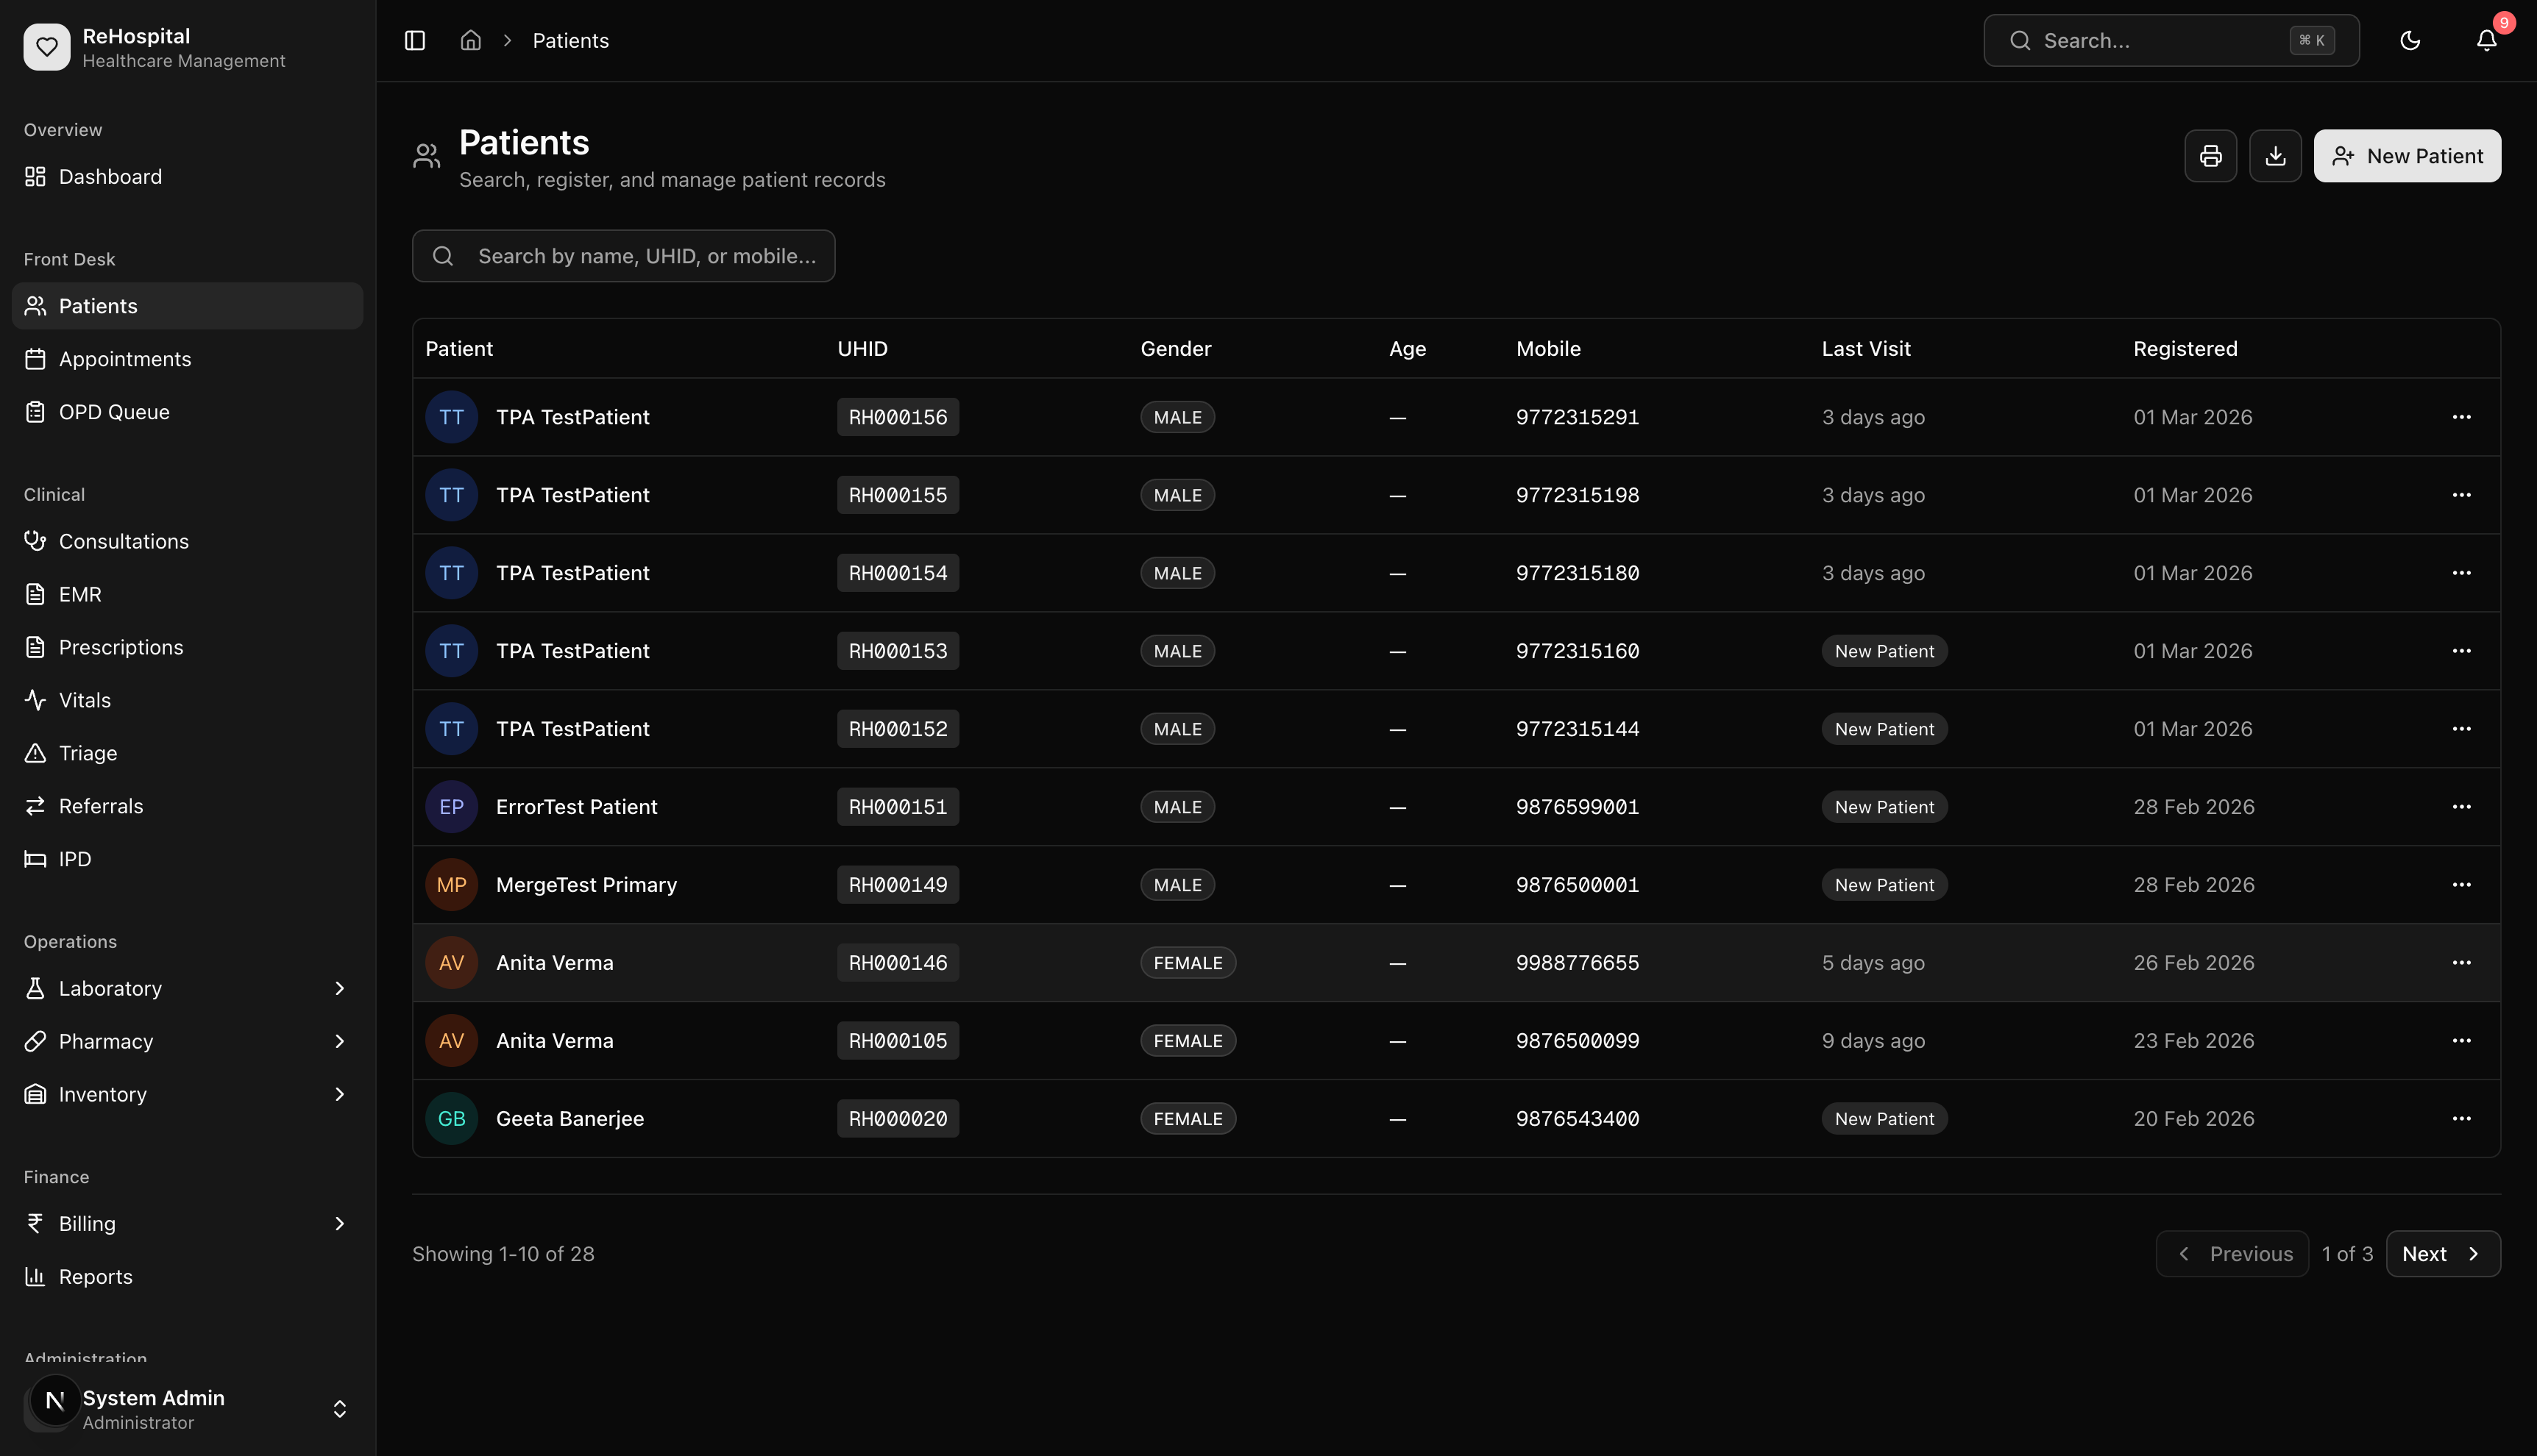Expand the Laboratory submenu
The image size is (2537, 1456).
coord(339,988)
